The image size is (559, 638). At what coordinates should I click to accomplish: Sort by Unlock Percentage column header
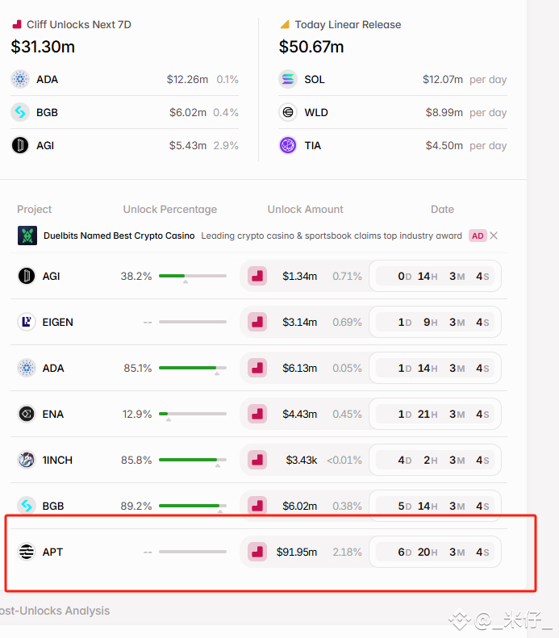pyautogui.click(x=170, y=209)
